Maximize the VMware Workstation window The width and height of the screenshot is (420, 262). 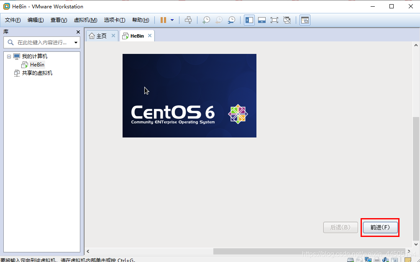click(392, 6)
